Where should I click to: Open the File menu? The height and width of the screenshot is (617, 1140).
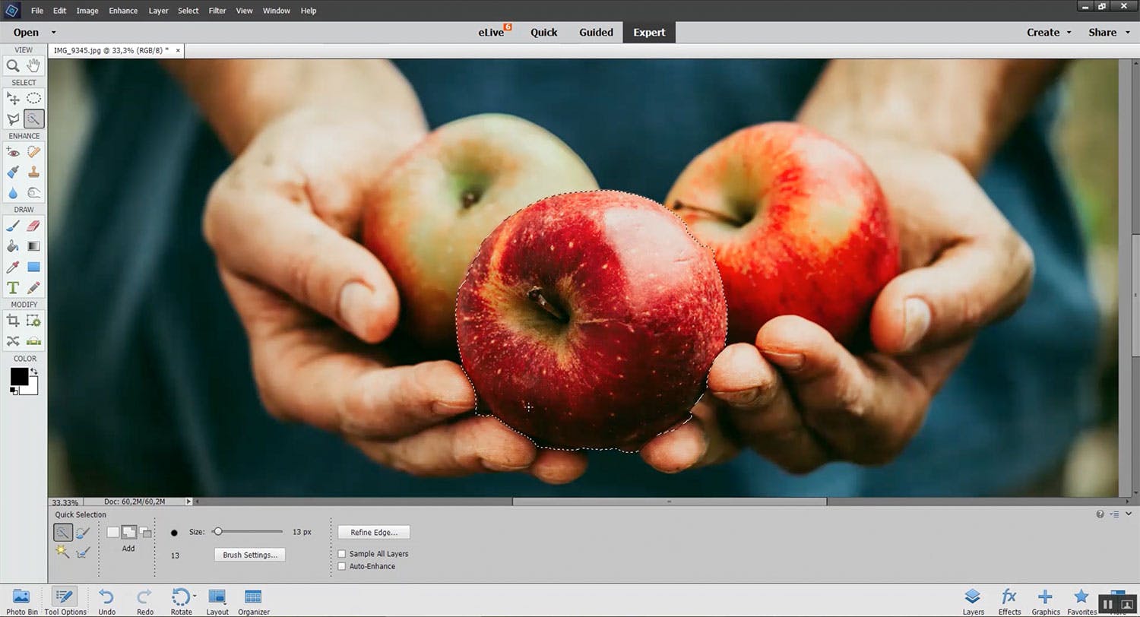click(x=37, y=11)
